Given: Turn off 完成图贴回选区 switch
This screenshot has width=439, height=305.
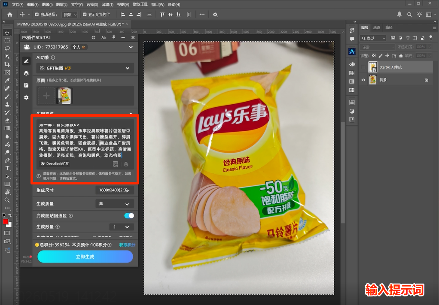Looking at the screenshot, I should coord(129,215).
